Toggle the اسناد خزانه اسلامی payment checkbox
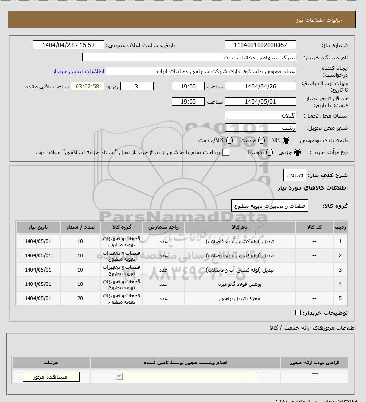This screenshot has height=402, width=366. (226, 152)
